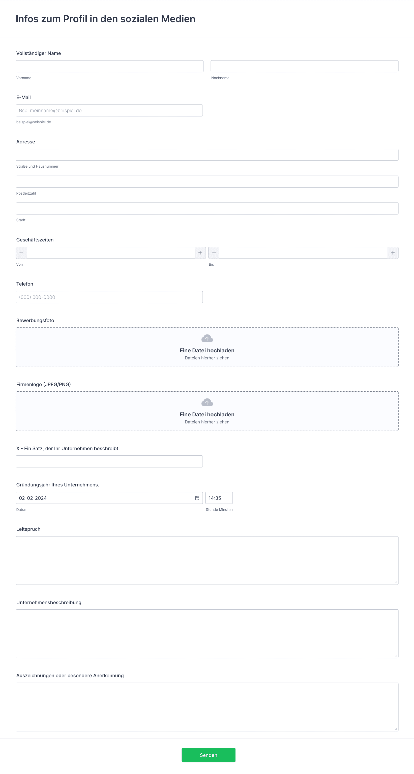Open the 14:35 time field

[x=219, y=498]
